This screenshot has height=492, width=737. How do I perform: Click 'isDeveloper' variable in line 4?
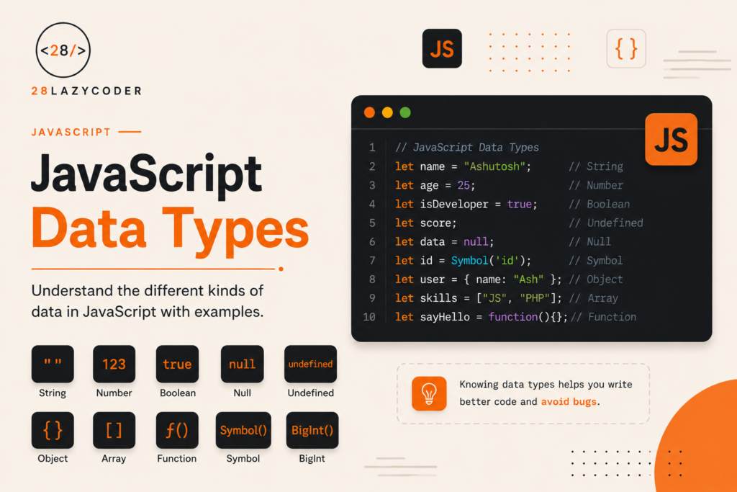point(454,204)
